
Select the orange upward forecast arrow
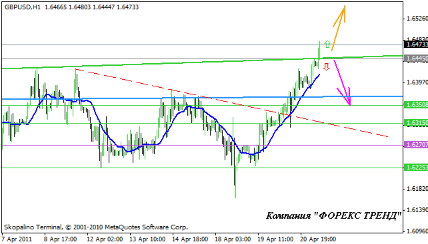tap(339, 28)
